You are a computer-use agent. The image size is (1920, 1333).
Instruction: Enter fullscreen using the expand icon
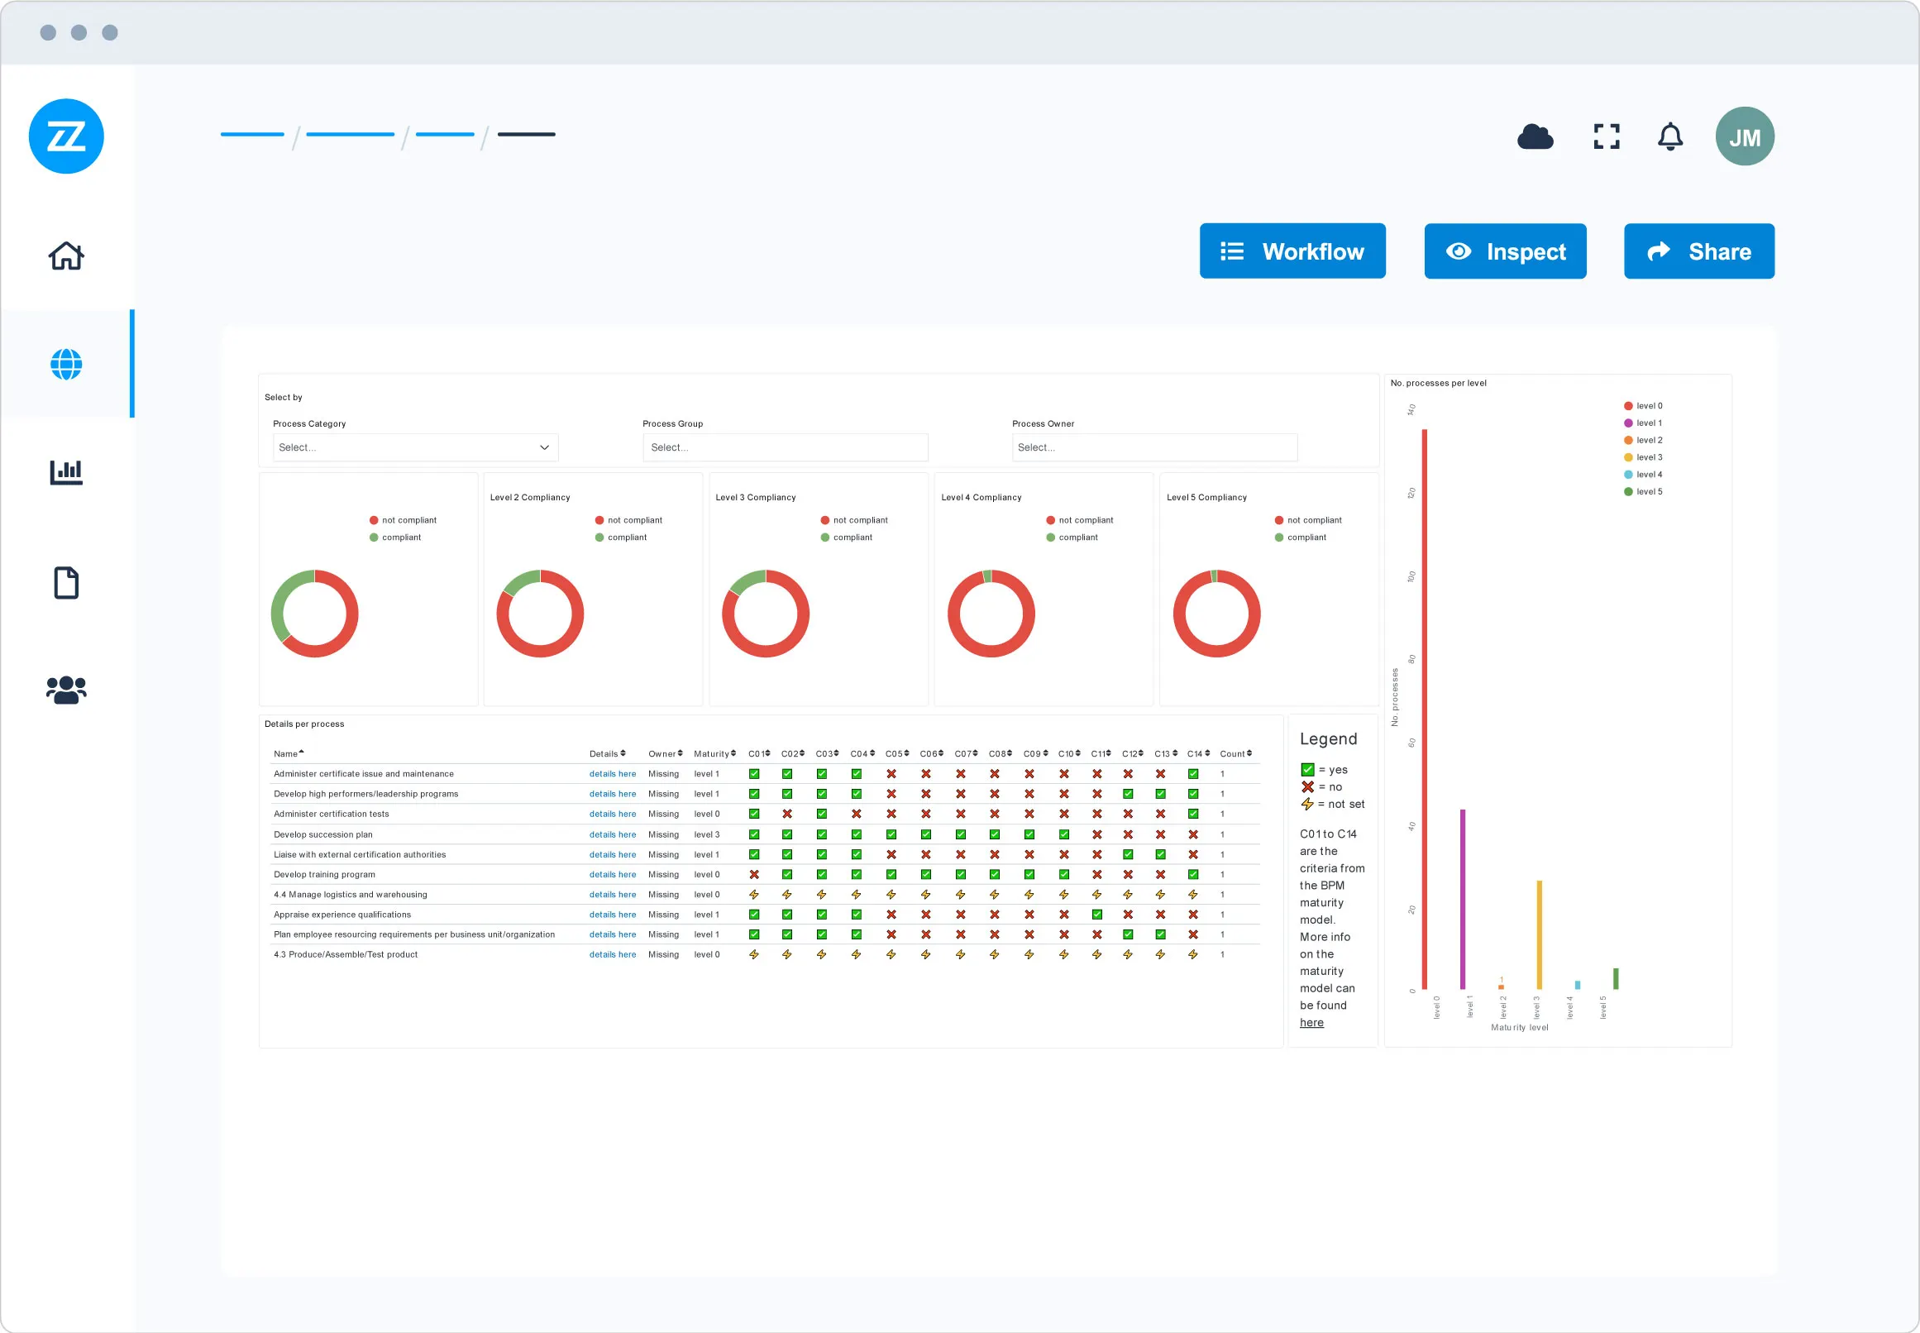[x=1605, y=136]
